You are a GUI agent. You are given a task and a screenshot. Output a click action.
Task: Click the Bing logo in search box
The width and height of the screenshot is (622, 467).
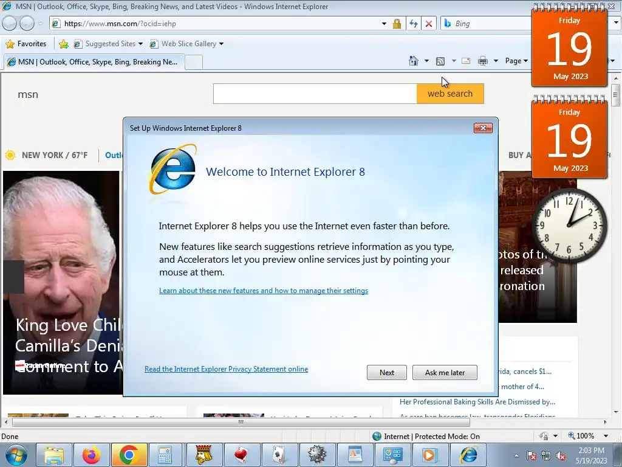[x=448, y=24]
